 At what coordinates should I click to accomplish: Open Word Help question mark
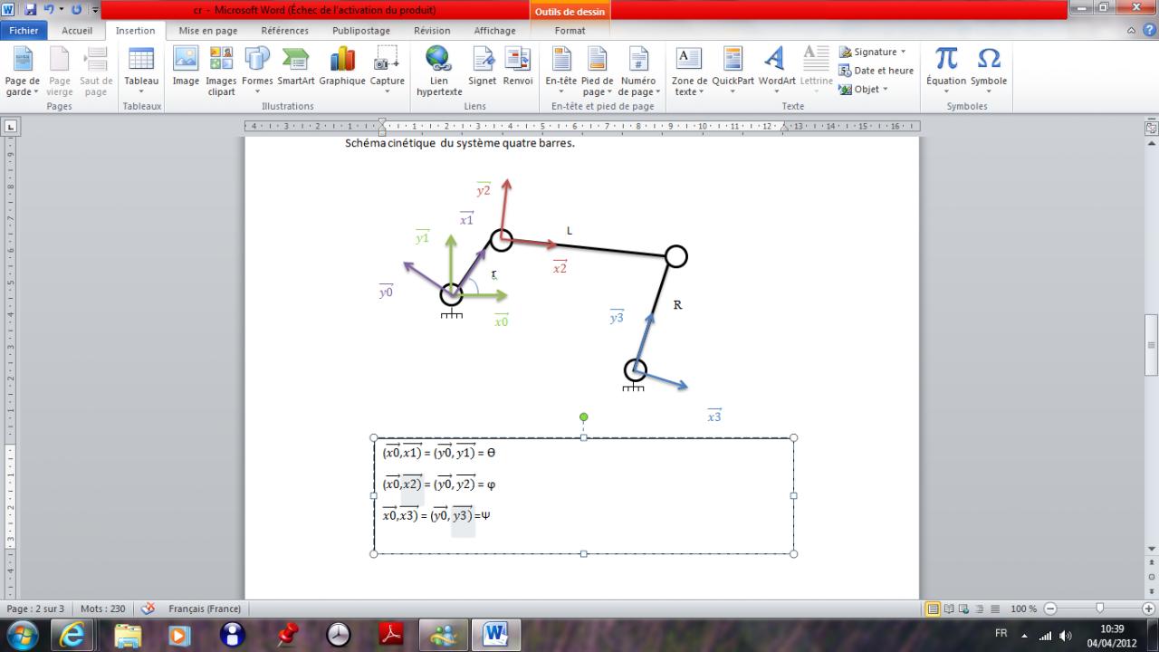(1148, 31)
